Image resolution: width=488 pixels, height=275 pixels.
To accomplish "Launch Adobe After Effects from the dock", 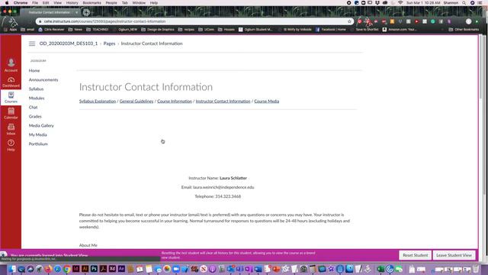I will [x=121, y=269].
